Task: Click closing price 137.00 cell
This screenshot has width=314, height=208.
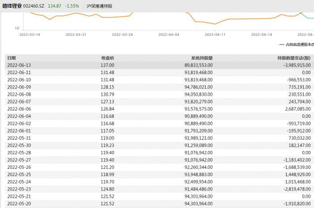Action: pyautogui.click(x=108, y=65)
